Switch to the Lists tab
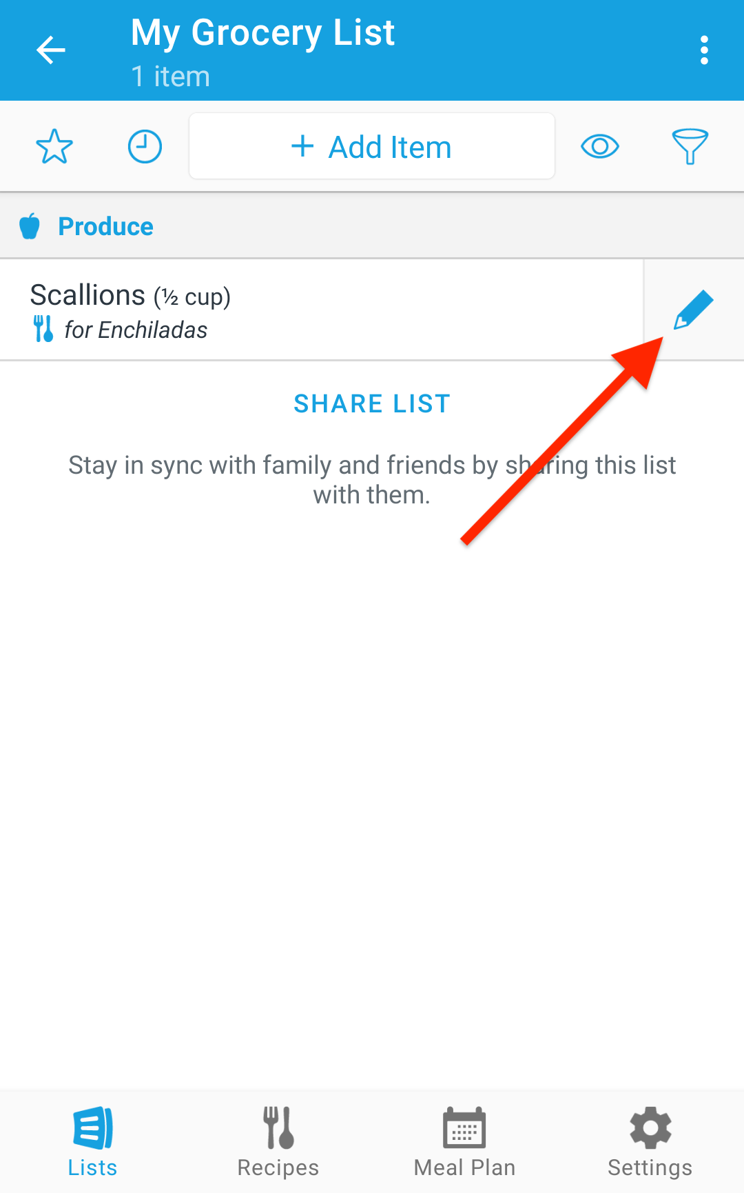This screenshot has height=1193, width=744. [x=93, y=1142]
